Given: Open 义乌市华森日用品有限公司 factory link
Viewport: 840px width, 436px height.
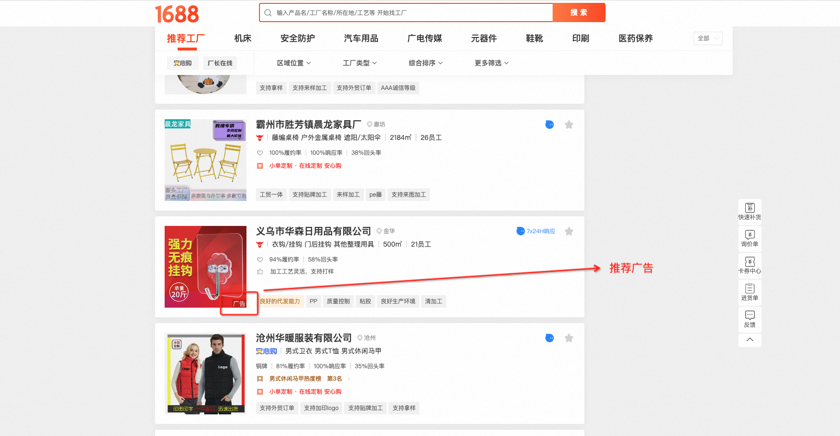Looking at the screenshot, I should 313,231.
